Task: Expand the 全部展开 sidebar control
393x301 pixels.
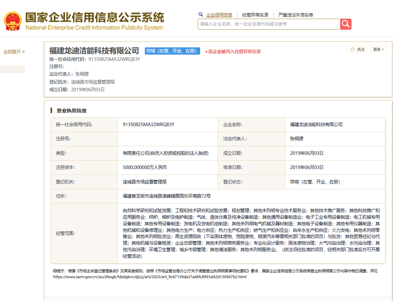Action: tap(14, 52)
